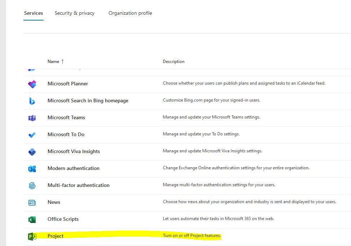Click 'Change Exchange Online authentication settings' description
Image resolution: width=351 pixels, height=246 pixels.
(236, 168)
